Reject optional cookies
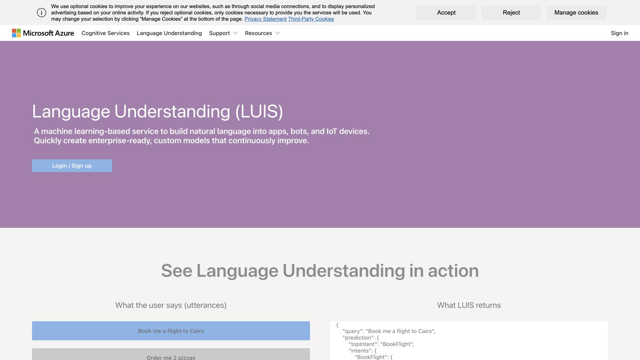The image size is (640, 360). click(x=511, y=13)
